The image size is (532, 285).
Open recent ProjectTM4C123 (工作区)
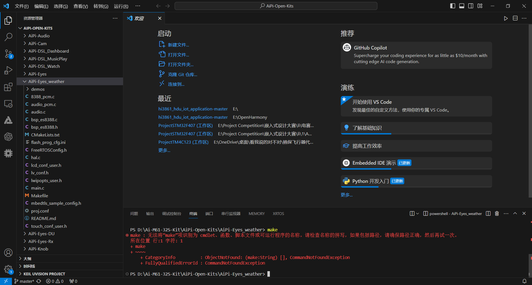point(183,142)
